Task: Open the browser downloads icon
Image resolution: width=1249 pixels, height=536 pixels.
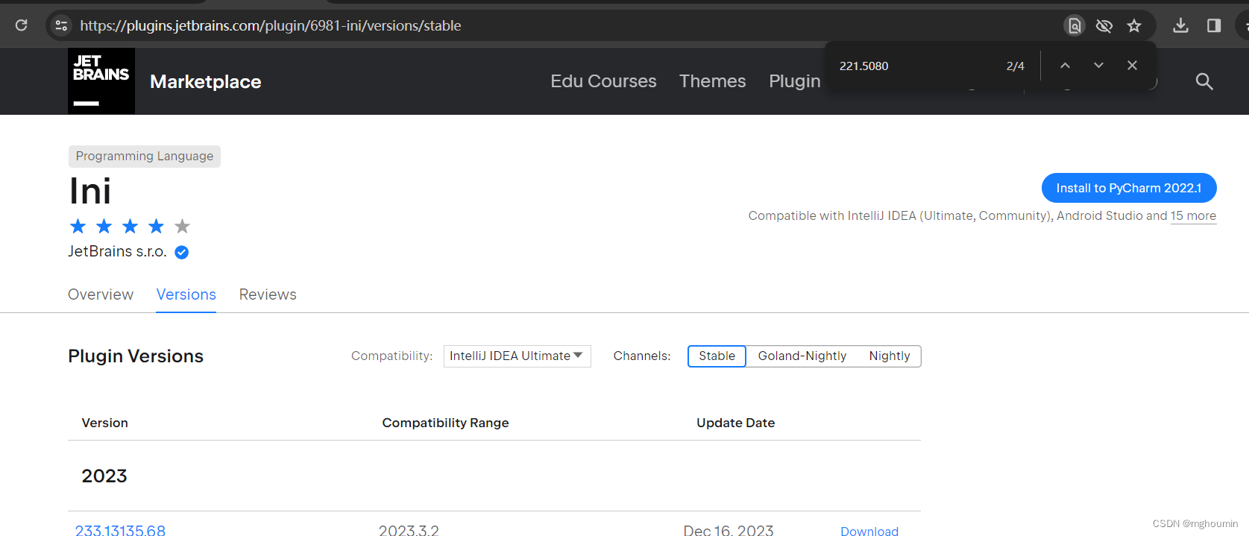Action: tap(1180, 25)
